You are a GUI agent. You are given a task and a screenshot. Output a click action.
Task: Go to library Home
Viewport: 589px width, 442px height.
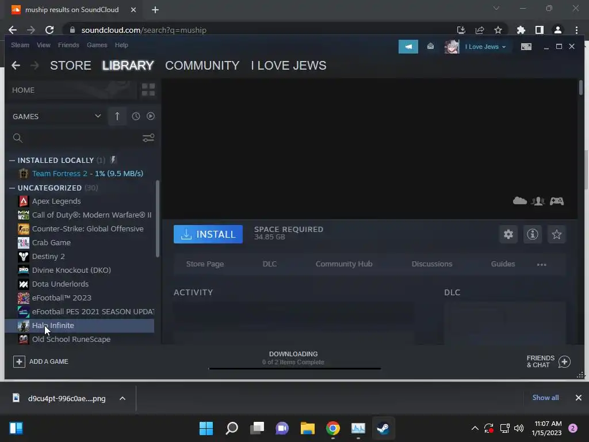[23, 90]
